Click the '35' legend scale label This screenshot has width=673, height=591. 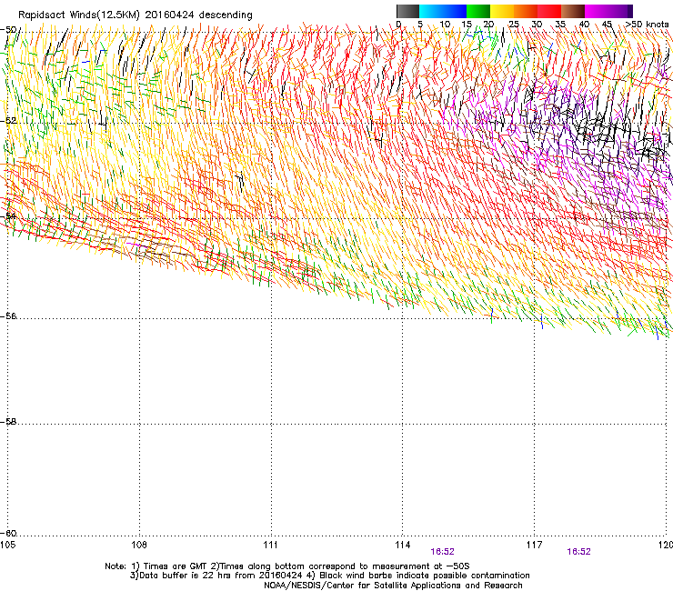(x=560, y=25)
